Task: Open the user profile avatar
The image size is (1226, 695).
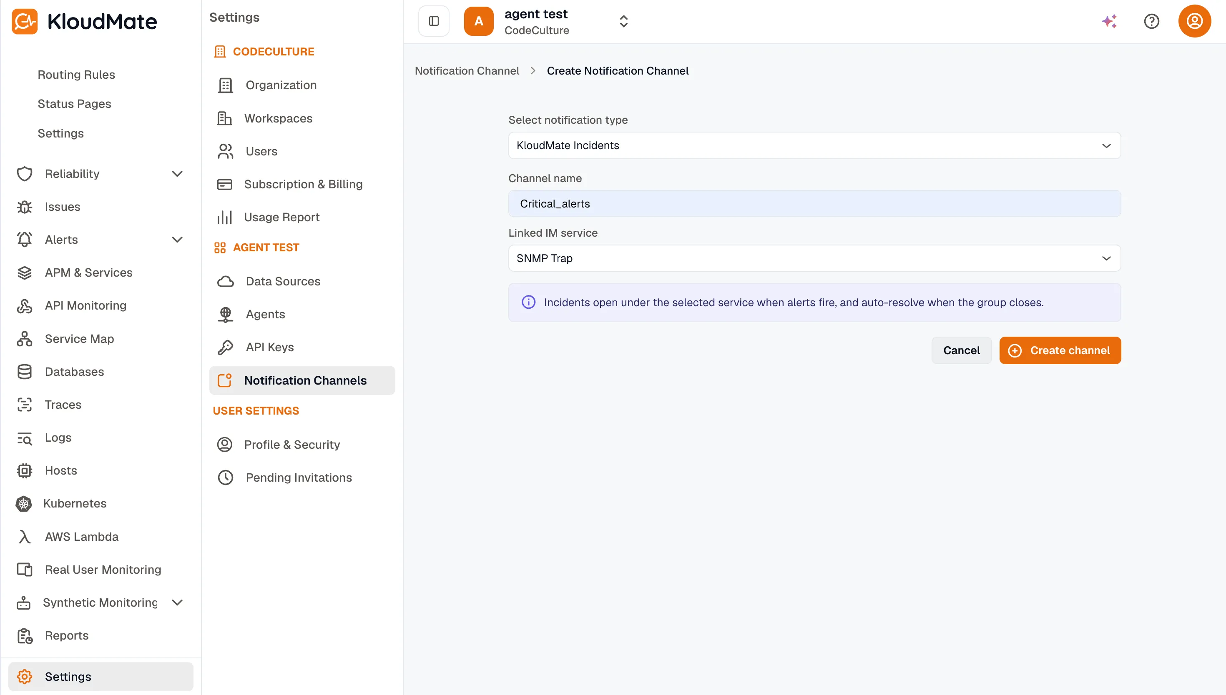Action: click(1194, 21)
